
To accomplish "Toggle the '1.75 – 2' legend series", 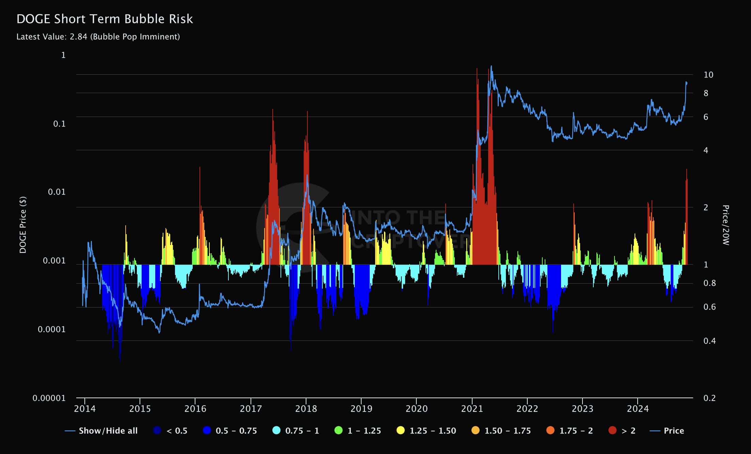I will tap(570, 431).
